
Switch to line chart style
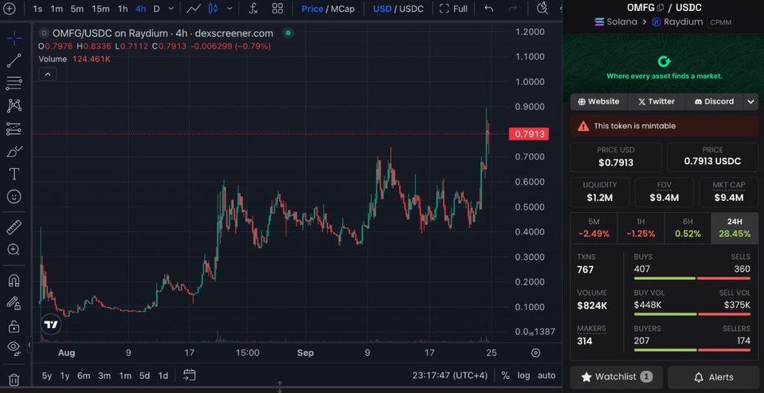tap(195, 9)
